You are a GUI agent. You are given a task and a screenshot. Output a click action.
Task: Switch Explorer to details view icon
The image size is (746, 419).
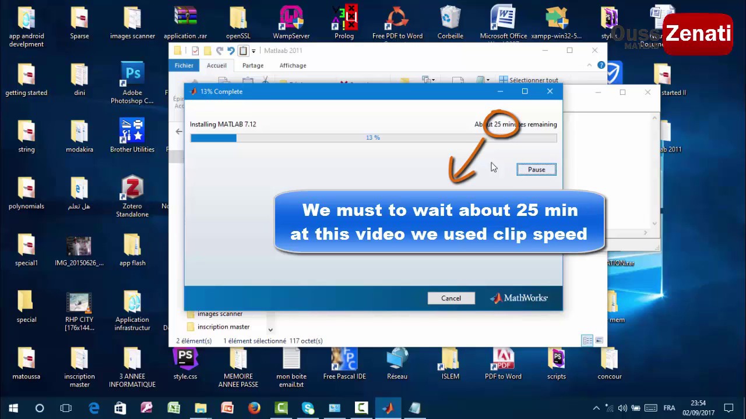(x=587, y=340)
